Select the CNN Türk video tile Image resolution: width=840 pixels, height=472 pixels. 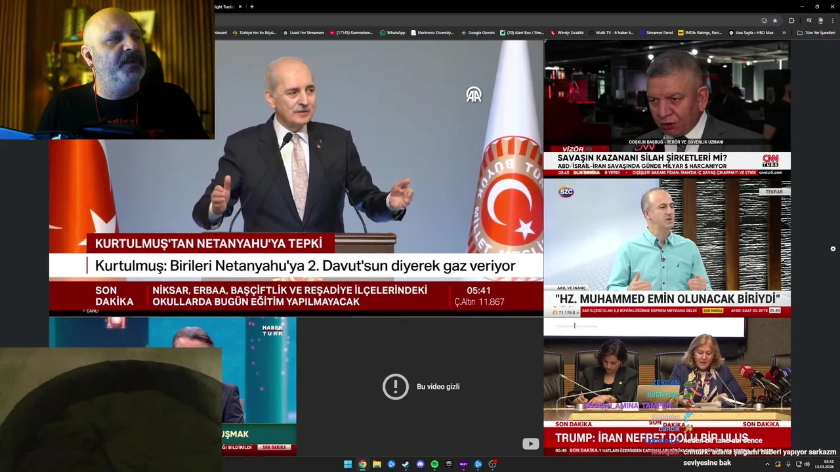(x=667, y=108)
